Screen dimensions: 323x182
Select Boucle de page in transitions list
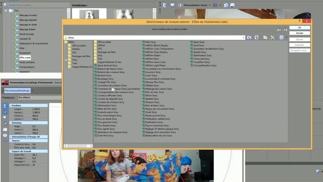pyautogui.click(x=27, y=34)
